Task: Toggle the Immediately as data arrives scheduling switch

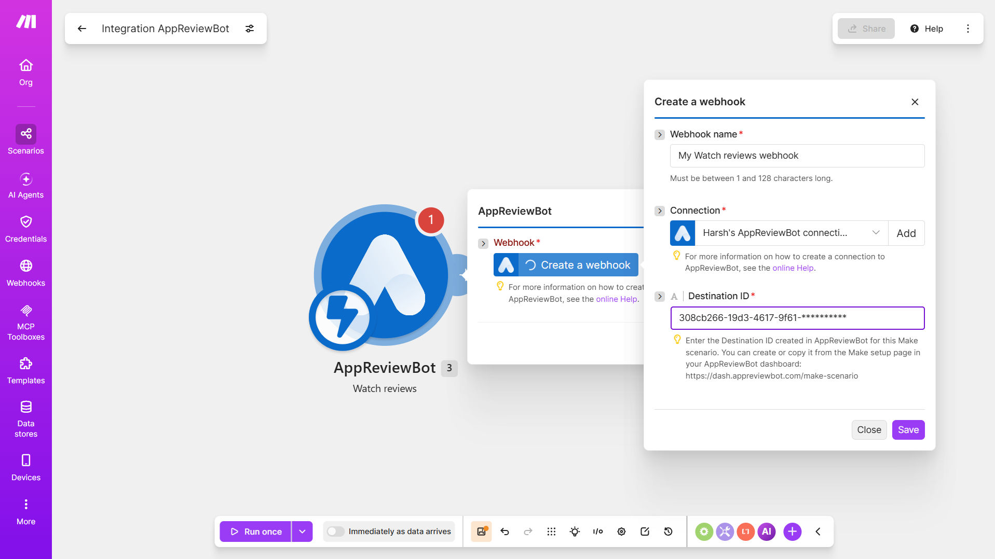Action: (x=336, y=532)
